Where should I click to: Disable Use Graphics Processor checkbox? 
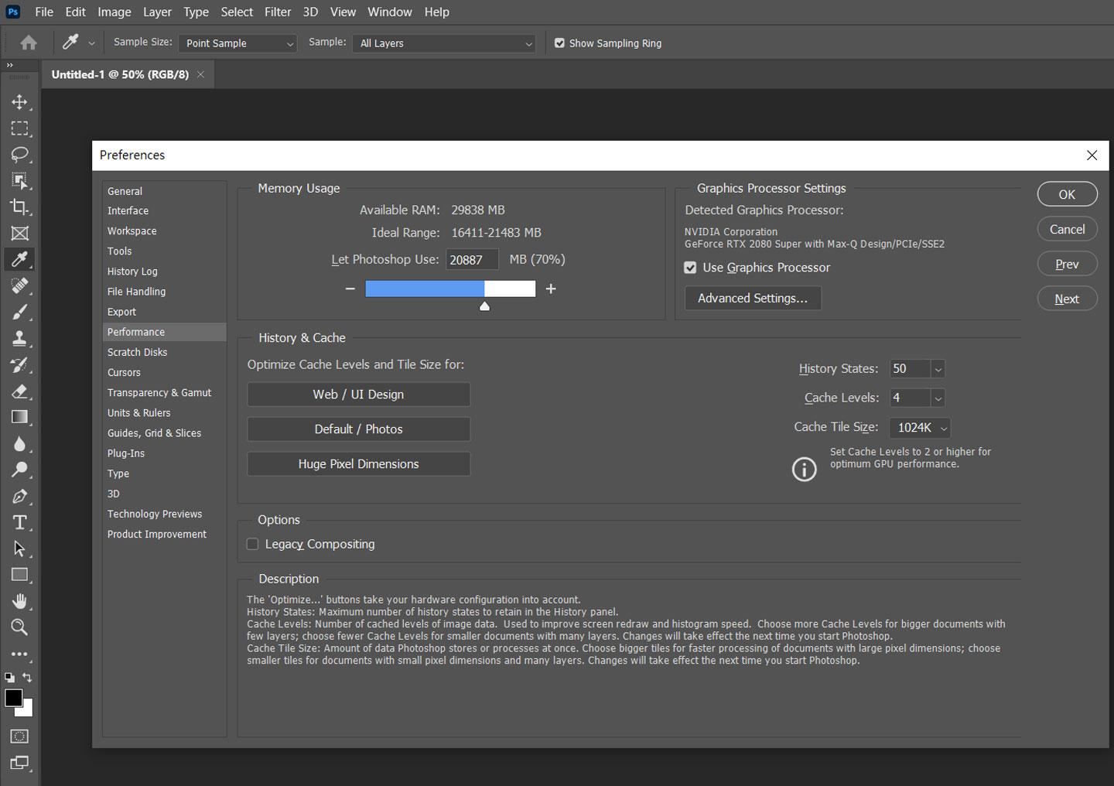pos(690,268)
